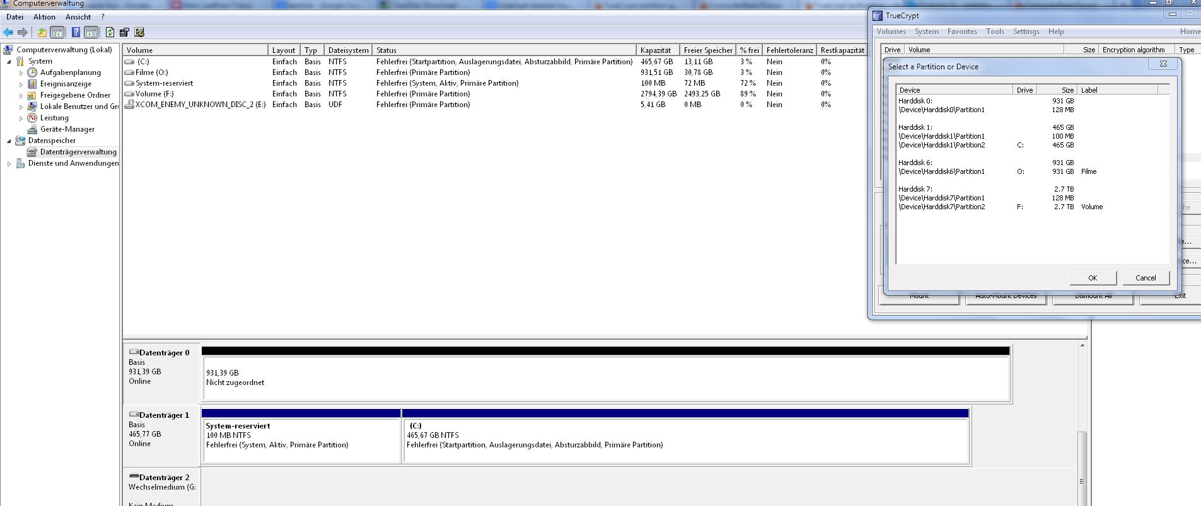
Task: Toggle the action pane show/hide icon
Action: [91, 32]
